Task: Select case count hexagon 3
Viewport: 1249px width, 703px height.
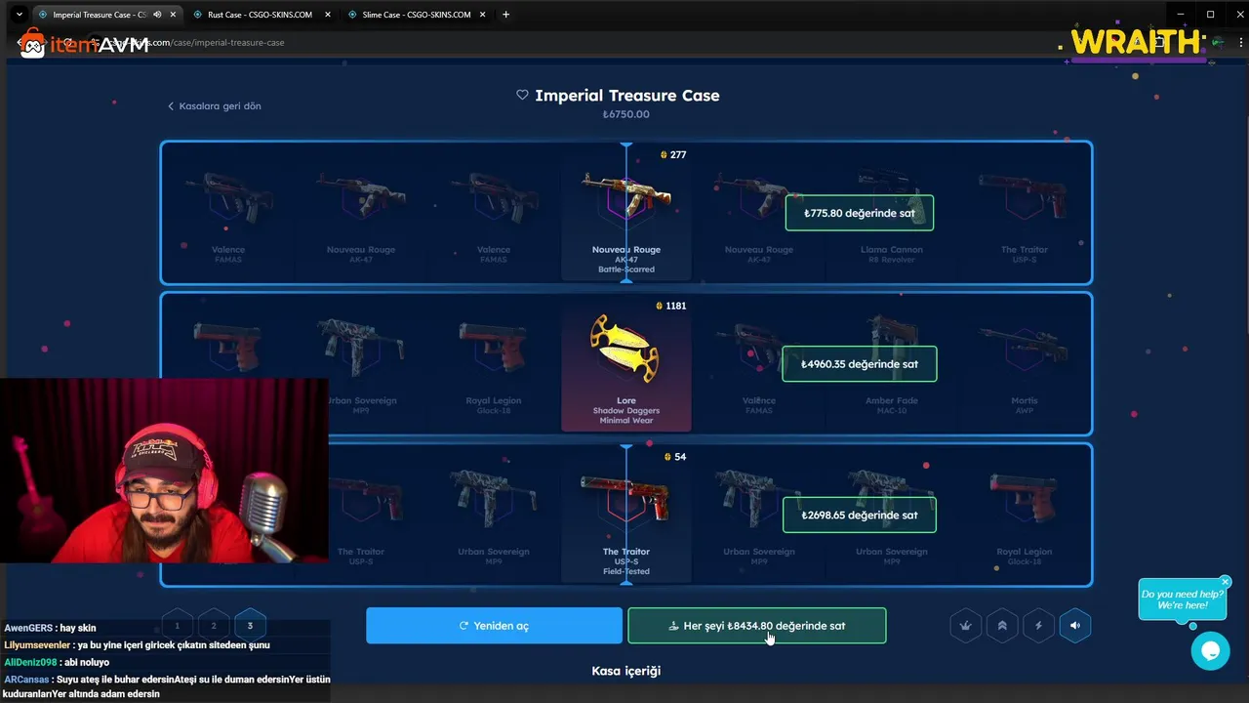Action: click(250, 626)
